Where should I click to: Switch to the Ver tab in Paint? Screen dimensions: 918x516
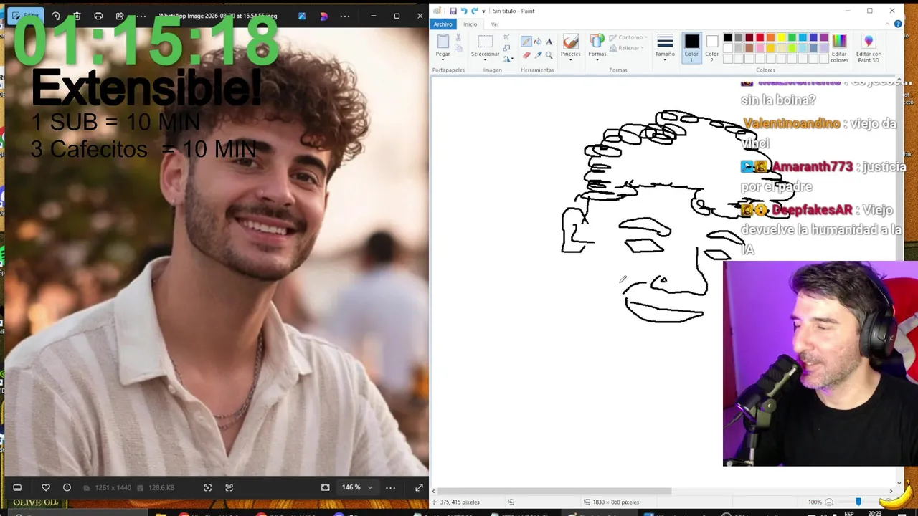(495, 24)
